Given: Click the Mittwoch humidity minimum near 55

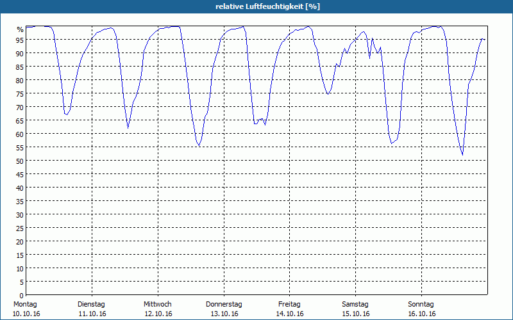Looking at the screenshot, I should click(x=199, y=145).
